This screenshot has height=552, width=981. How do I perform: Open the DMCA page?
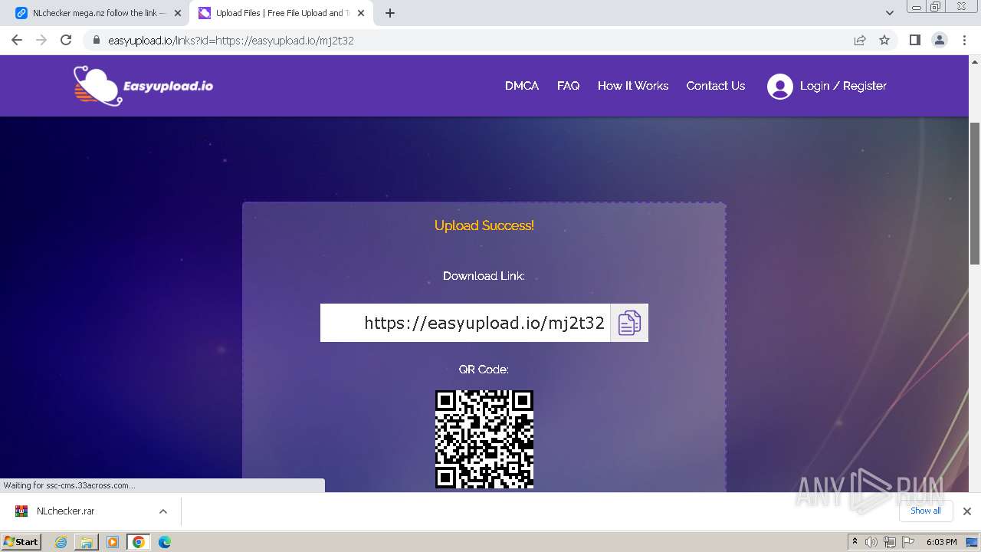522,86
